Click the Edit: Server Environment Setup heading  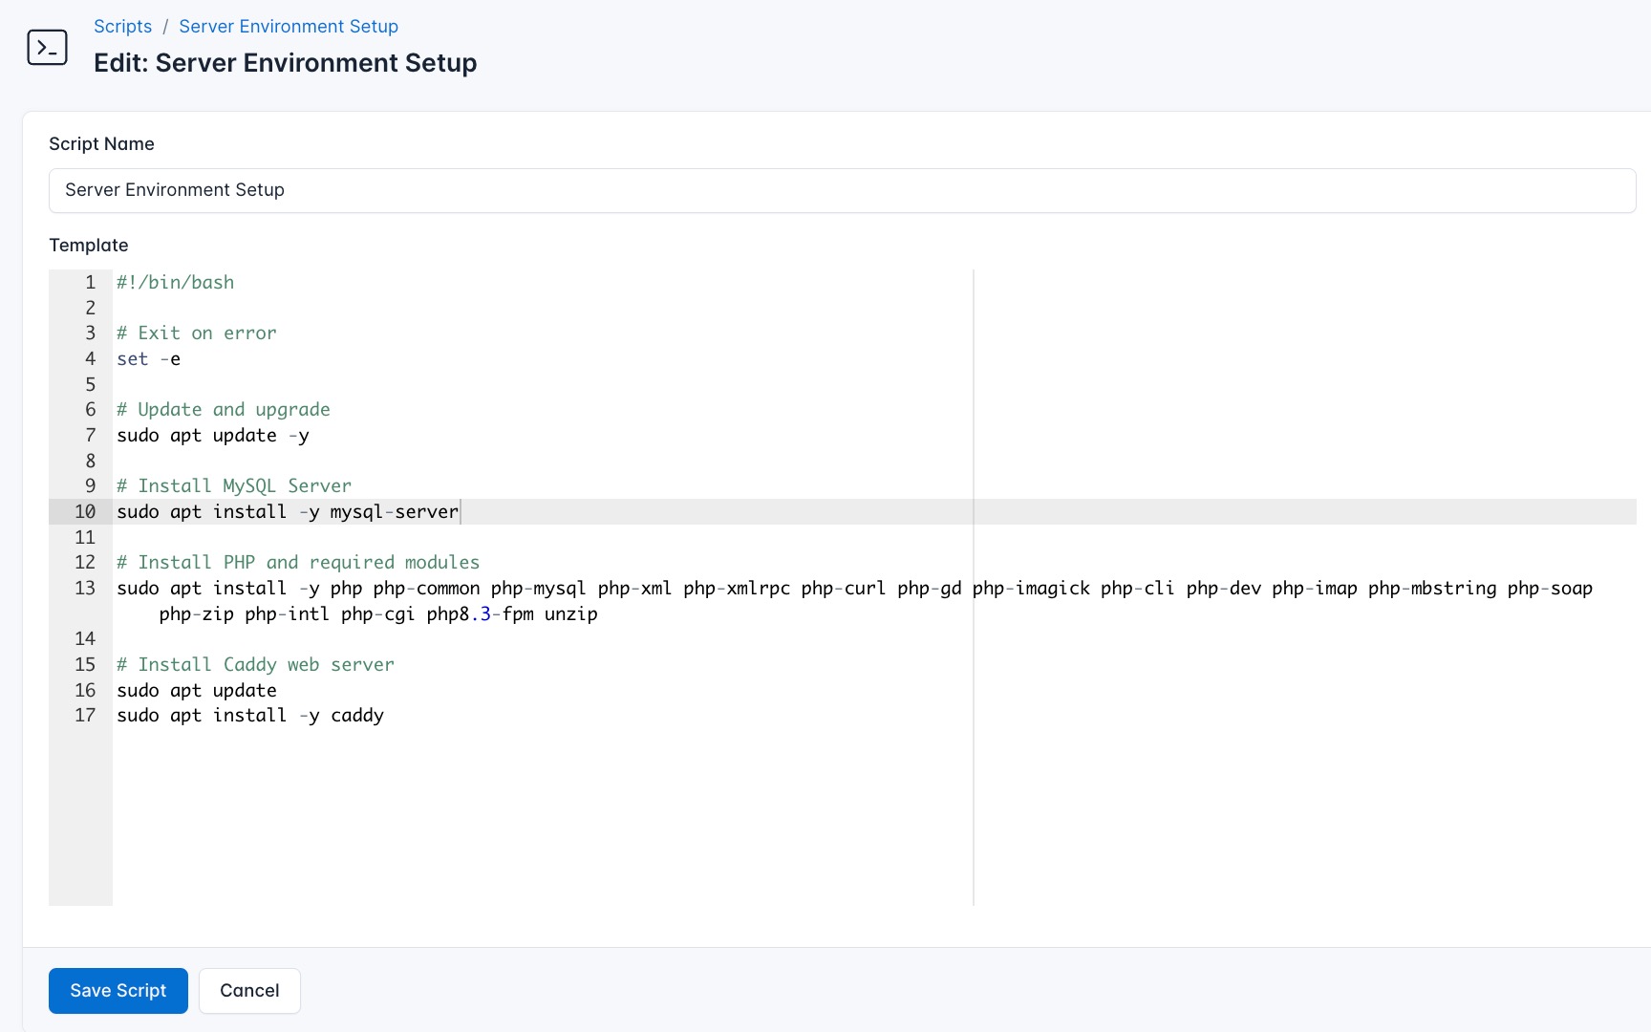[285, 62]
